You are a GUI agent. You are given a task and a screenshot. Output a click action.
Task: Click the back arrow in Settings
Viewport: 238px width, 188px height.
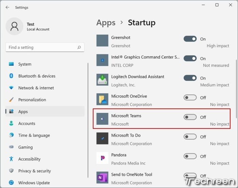7,7
